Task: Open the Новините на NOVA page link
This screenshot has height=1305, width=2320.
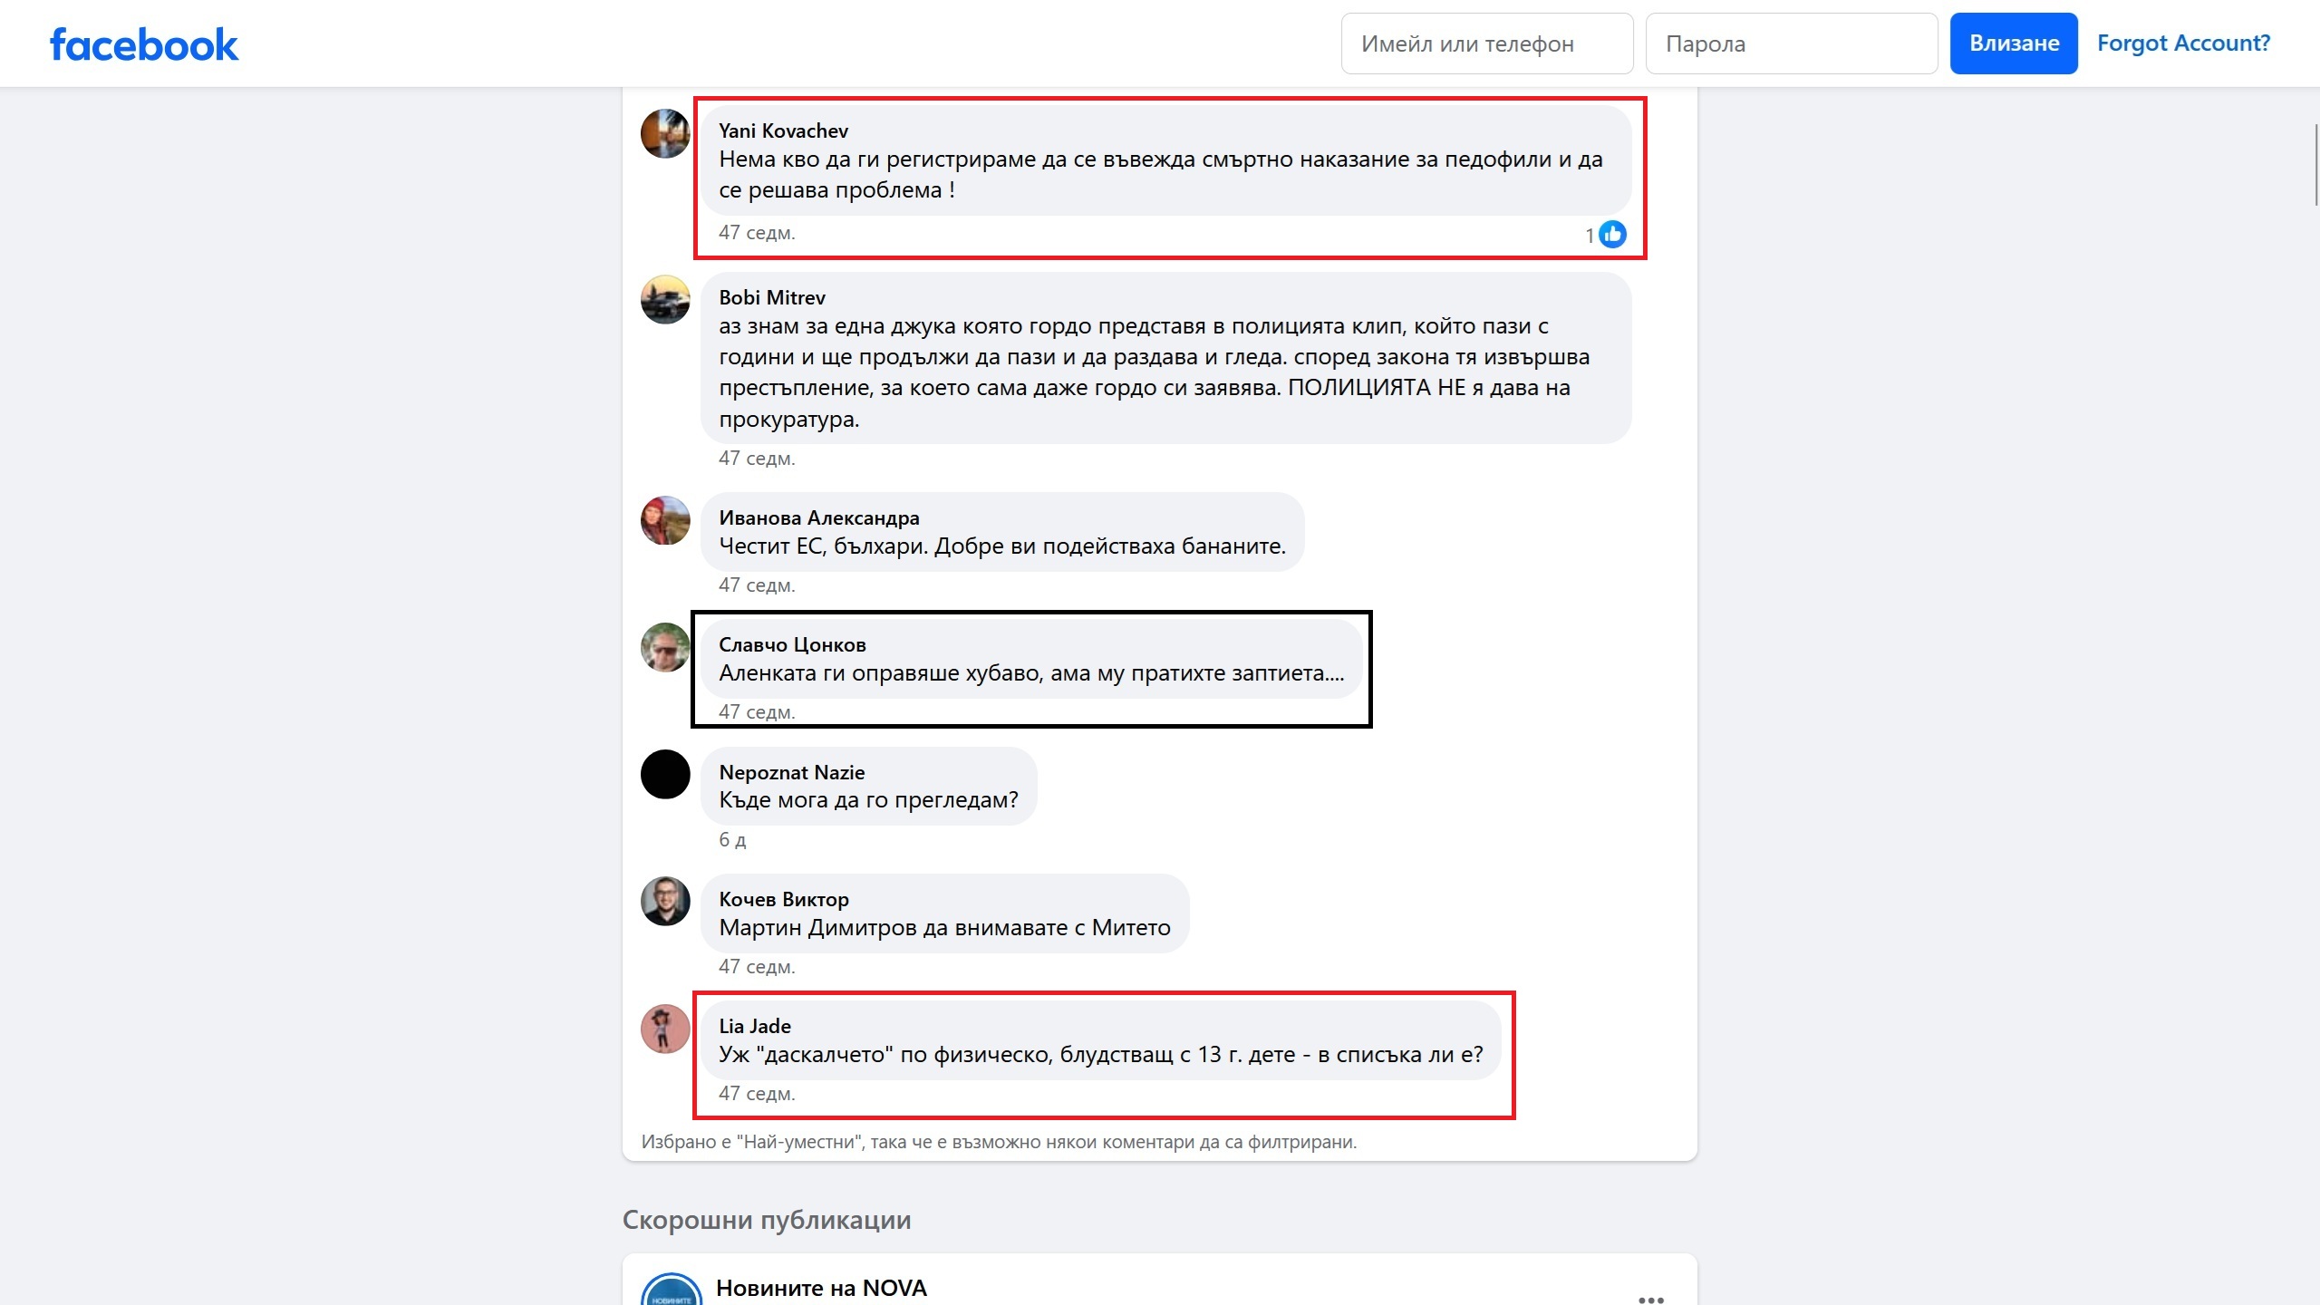Action: click(821, 1288)
